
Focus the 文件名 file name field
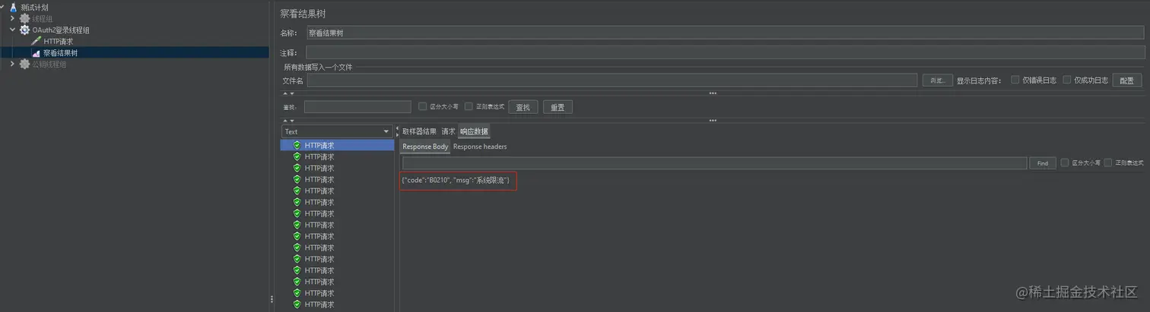click(612, 80)
